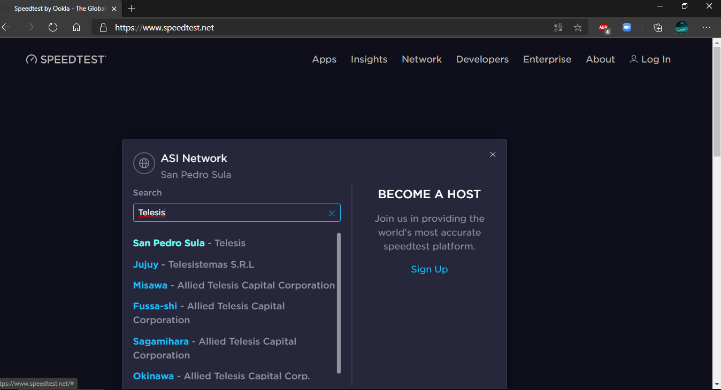Click the ASI Network host name
Viewport: 721px width, 390px height.
pos(194,158)
